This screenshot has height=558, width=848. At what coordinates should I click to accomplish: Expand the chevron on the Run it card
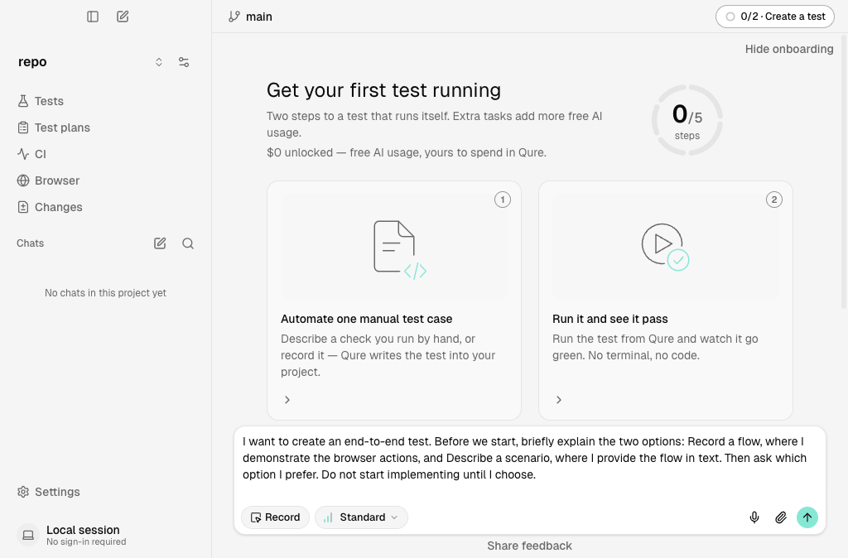(559, 400)
